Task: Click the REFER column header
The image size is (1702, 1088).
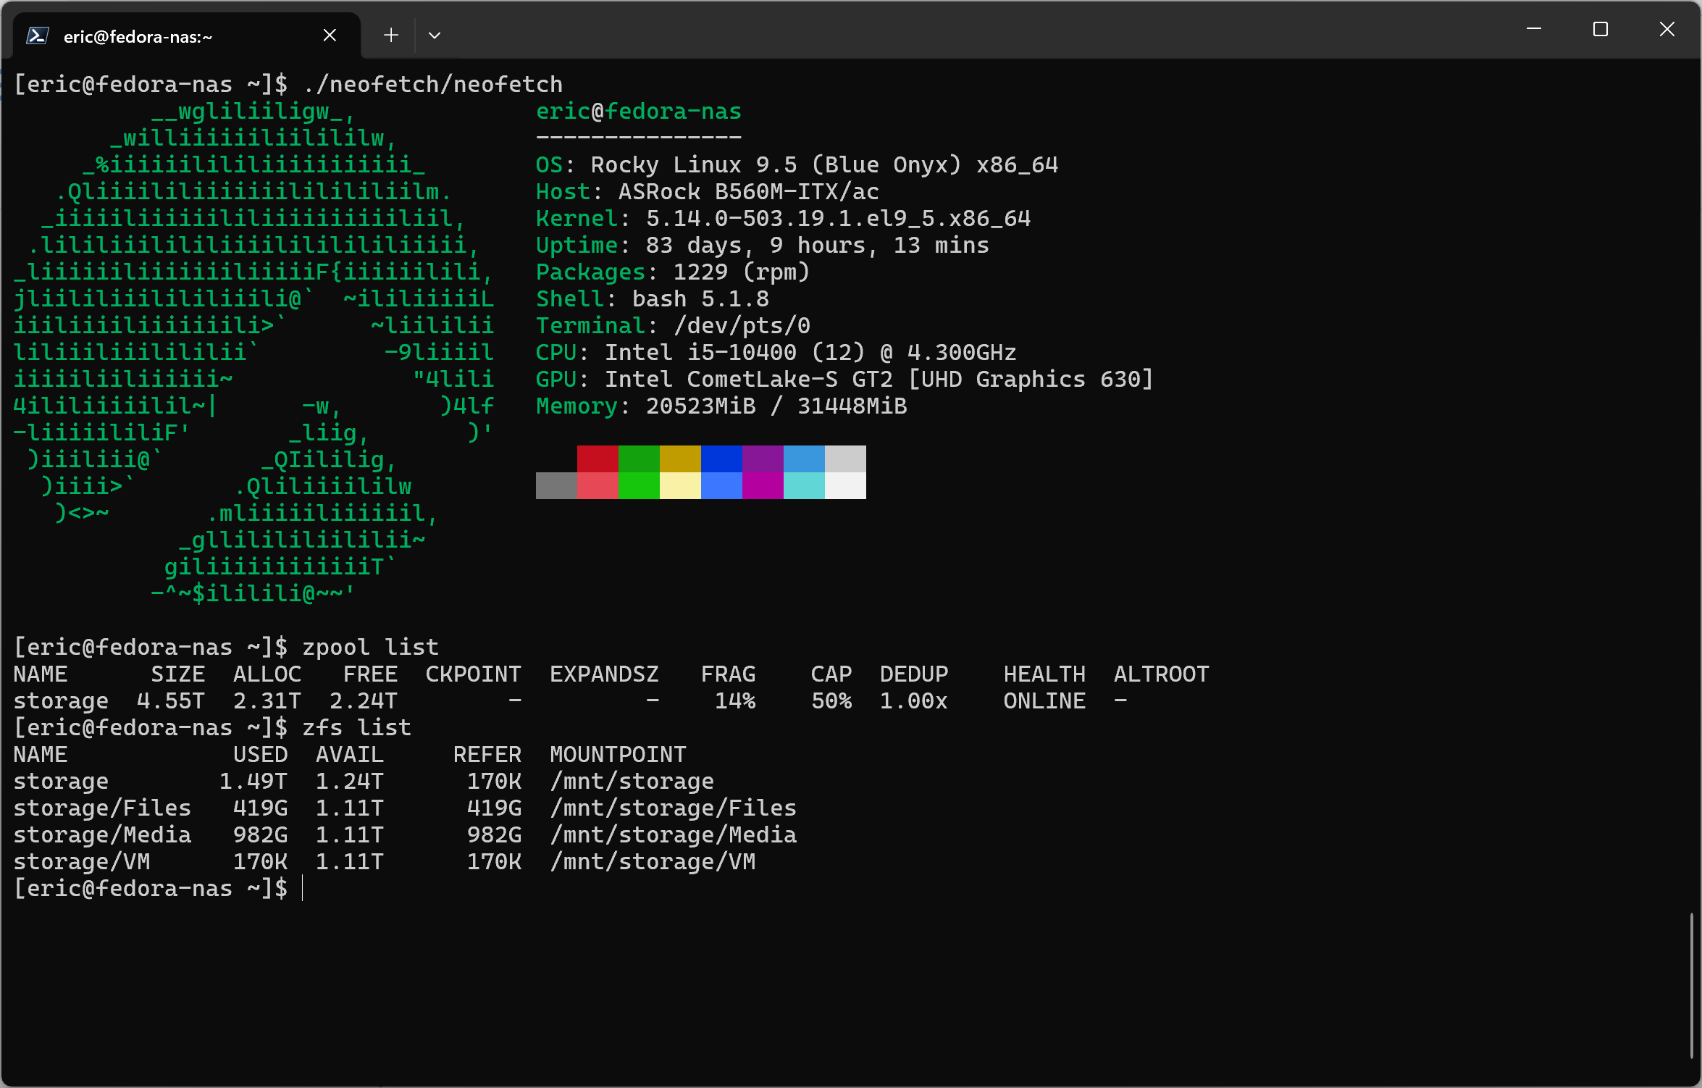Action: click(487, 754)
